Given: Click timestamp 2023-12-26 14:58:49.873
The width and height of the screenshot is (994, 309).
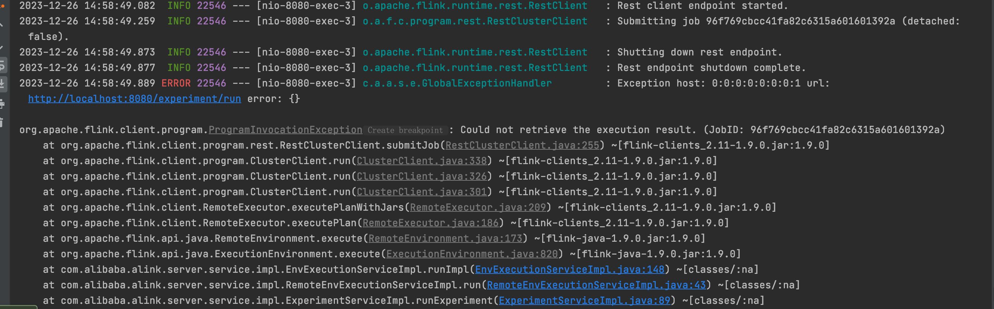Looking at the screenshot, I should (x=87, y=52).
